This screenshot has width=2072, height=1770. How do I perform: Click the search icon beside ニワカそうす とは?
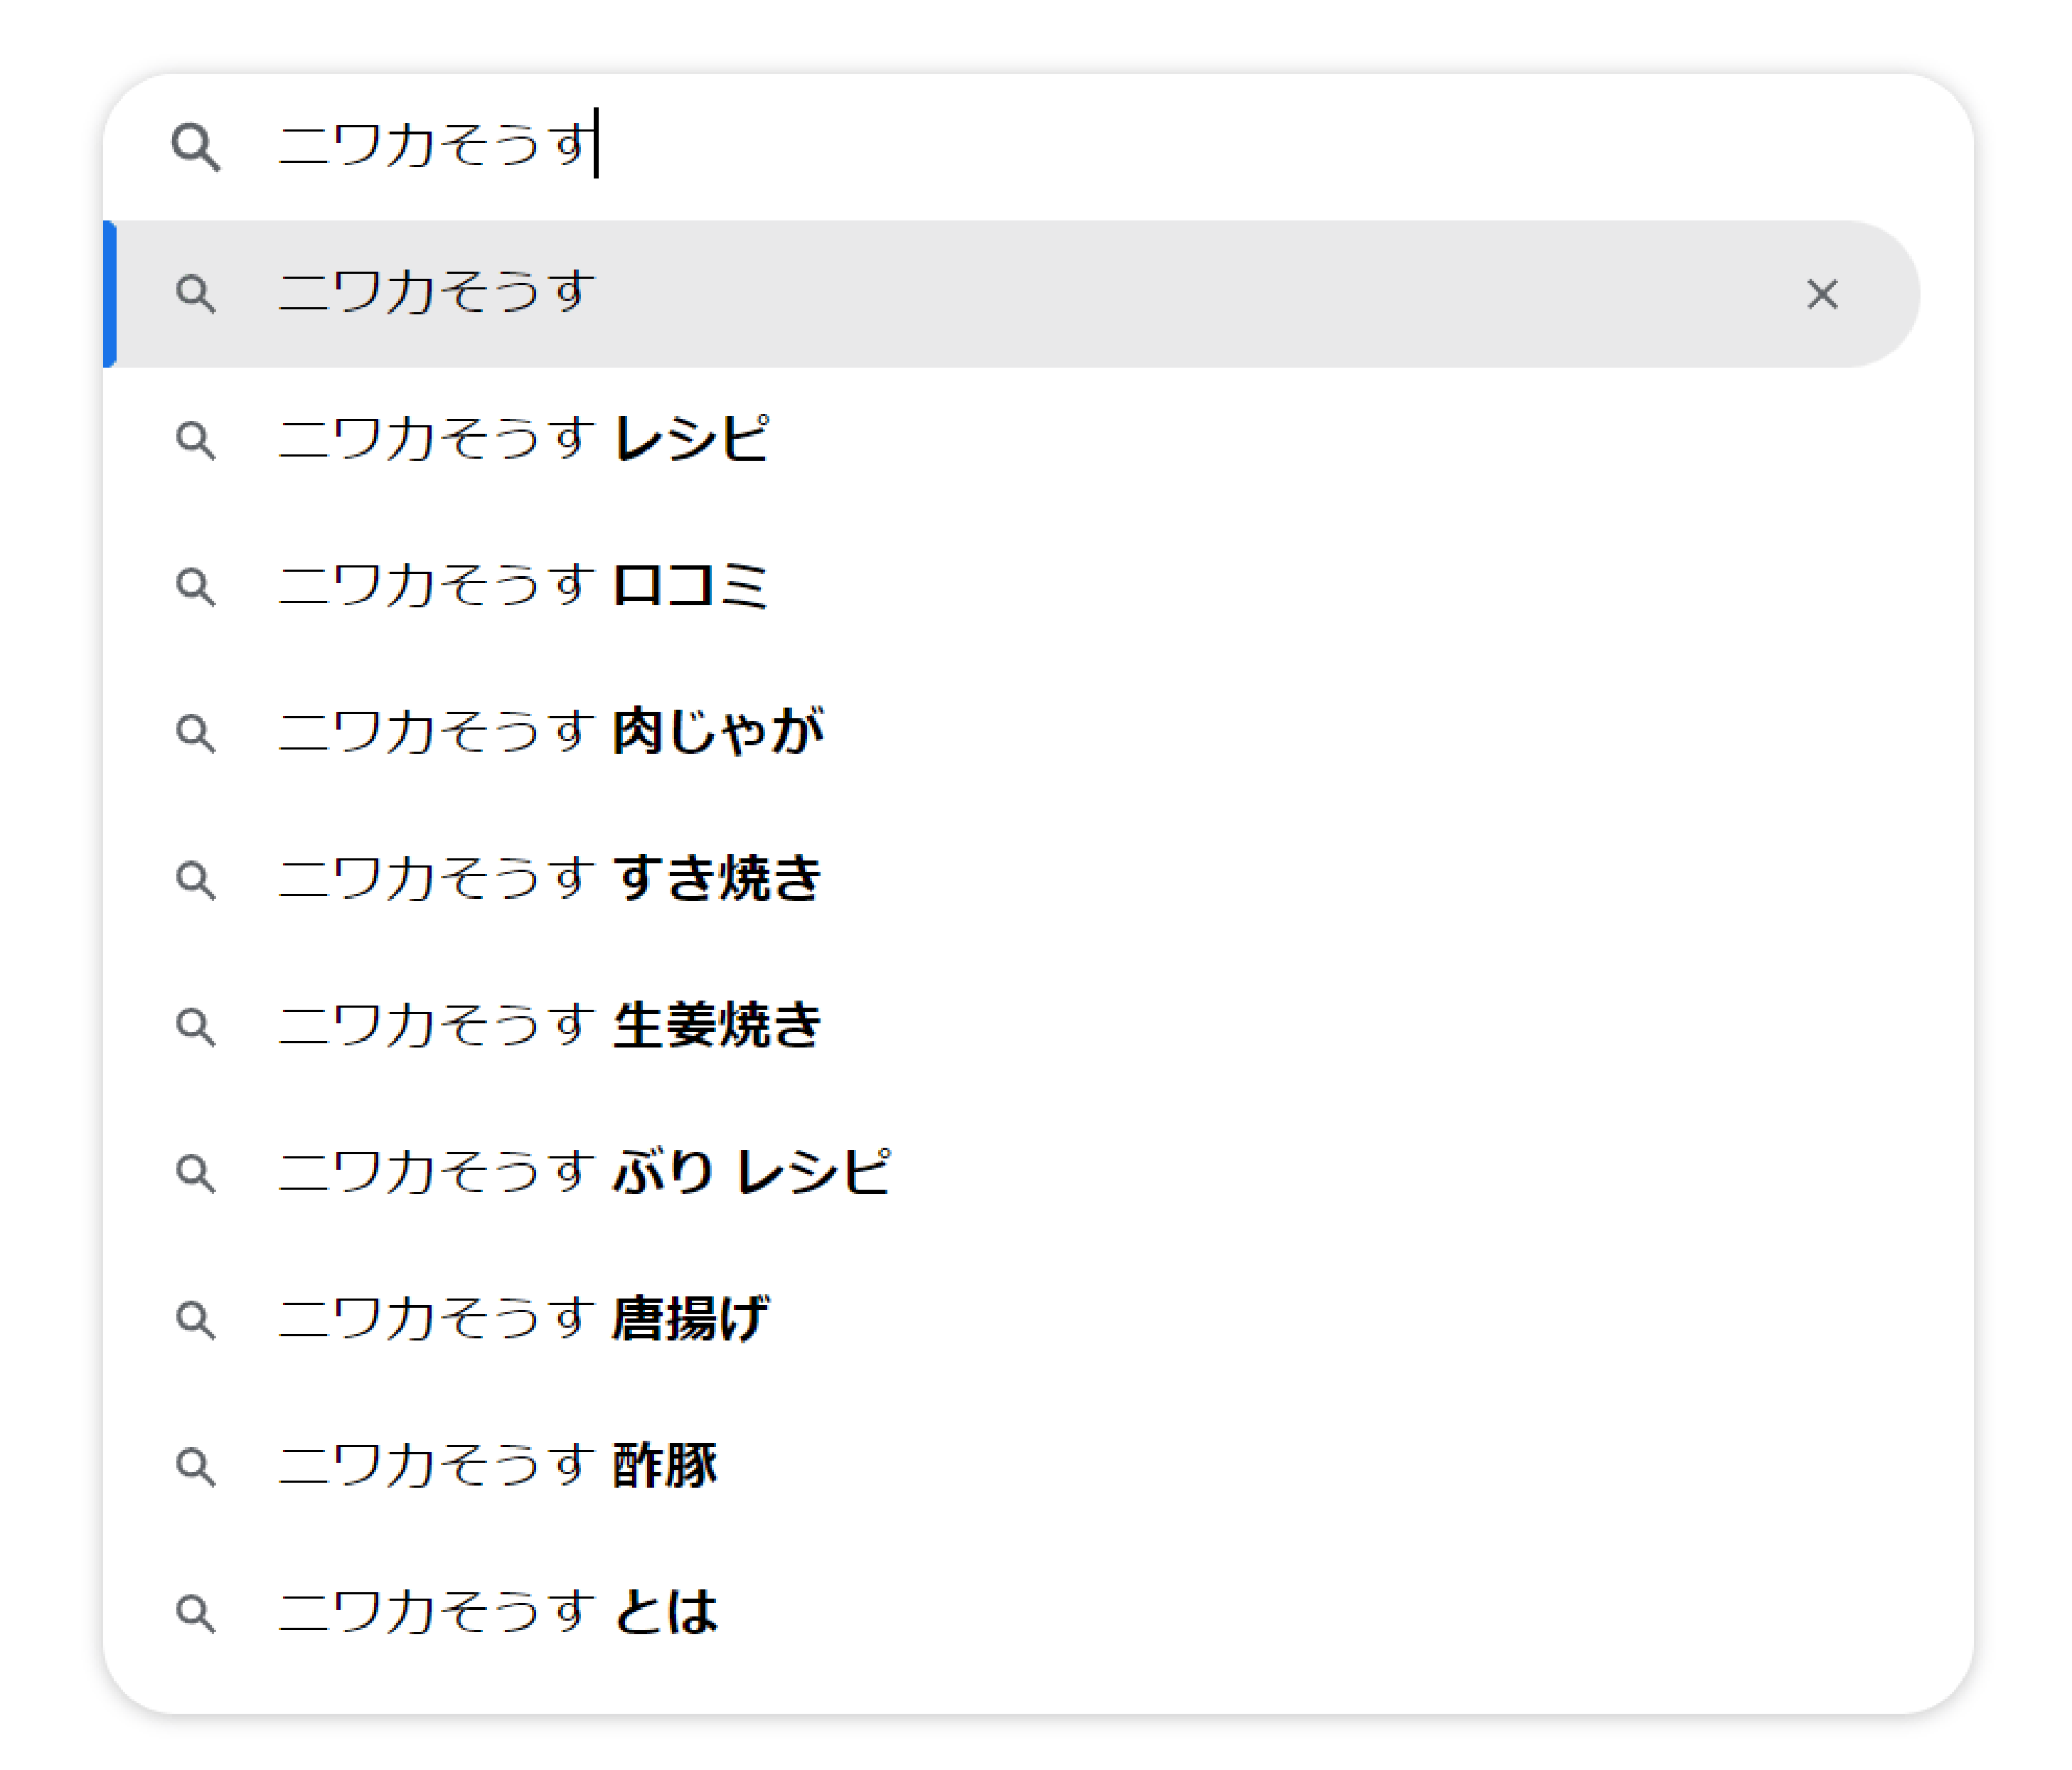tap(195, 1613)
